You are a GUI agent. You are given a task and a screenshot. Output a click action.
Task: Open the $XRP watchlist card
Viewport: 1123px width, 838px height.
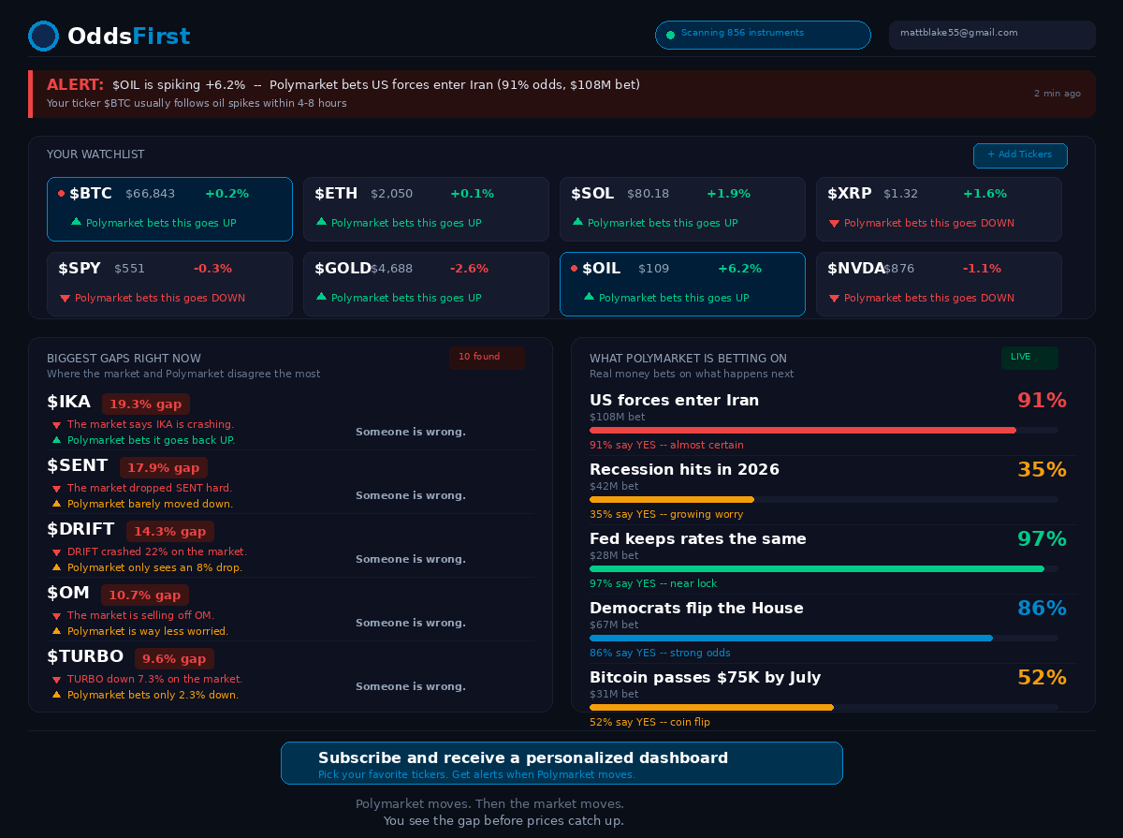(x=939, y=209)
